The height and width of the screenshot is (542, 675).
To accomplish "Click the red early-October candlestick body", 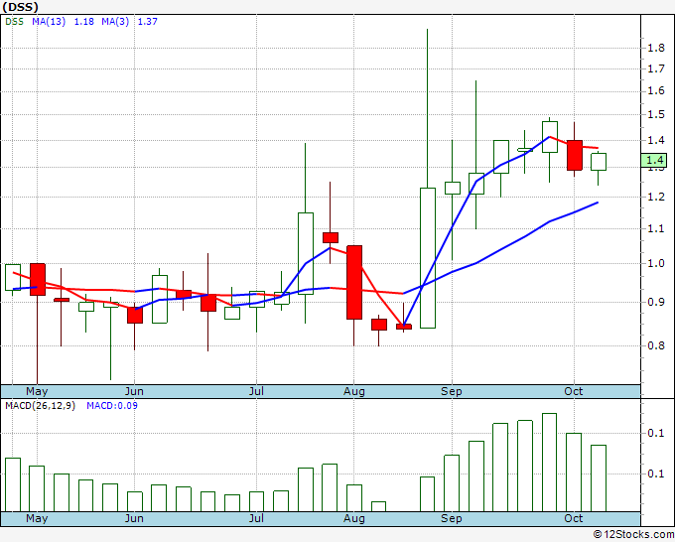I will 575,155.
